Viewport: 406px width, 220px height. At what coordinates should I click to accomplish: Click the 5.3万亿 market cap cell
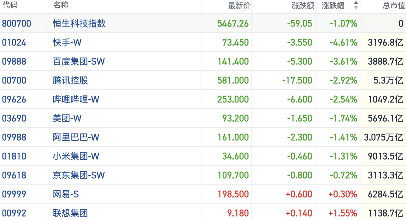coord(388,80)
